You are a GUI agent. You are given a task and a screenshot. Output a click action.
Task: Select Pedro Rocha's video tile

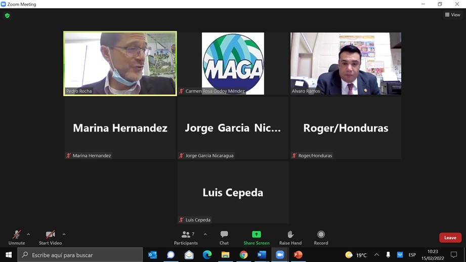[x=120, y=63]
